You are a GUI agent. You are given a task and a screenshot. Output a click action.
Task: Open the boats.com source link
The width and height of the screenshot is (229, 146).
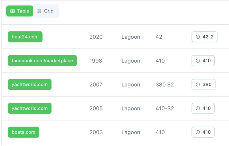[23, 132]
